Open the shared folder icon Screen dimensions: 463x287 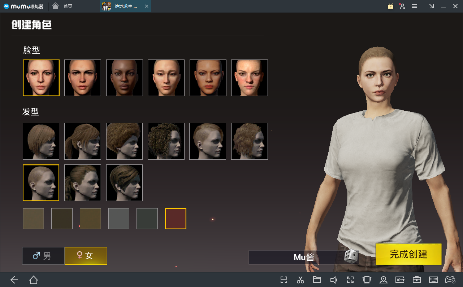(317, 280)
